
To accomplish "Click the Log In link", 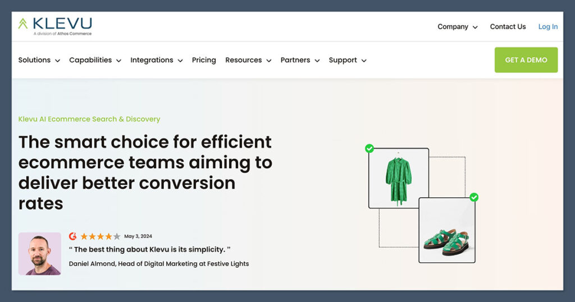I will point(548,27).
